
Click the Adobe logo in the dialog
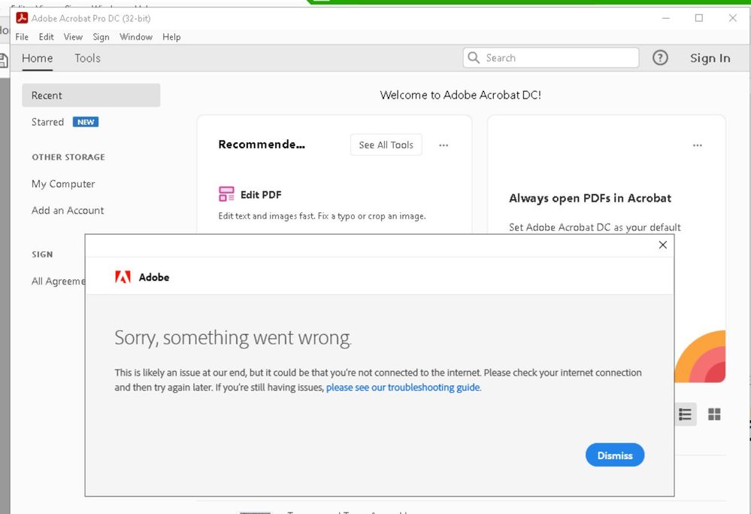click(x=123, y=276)
